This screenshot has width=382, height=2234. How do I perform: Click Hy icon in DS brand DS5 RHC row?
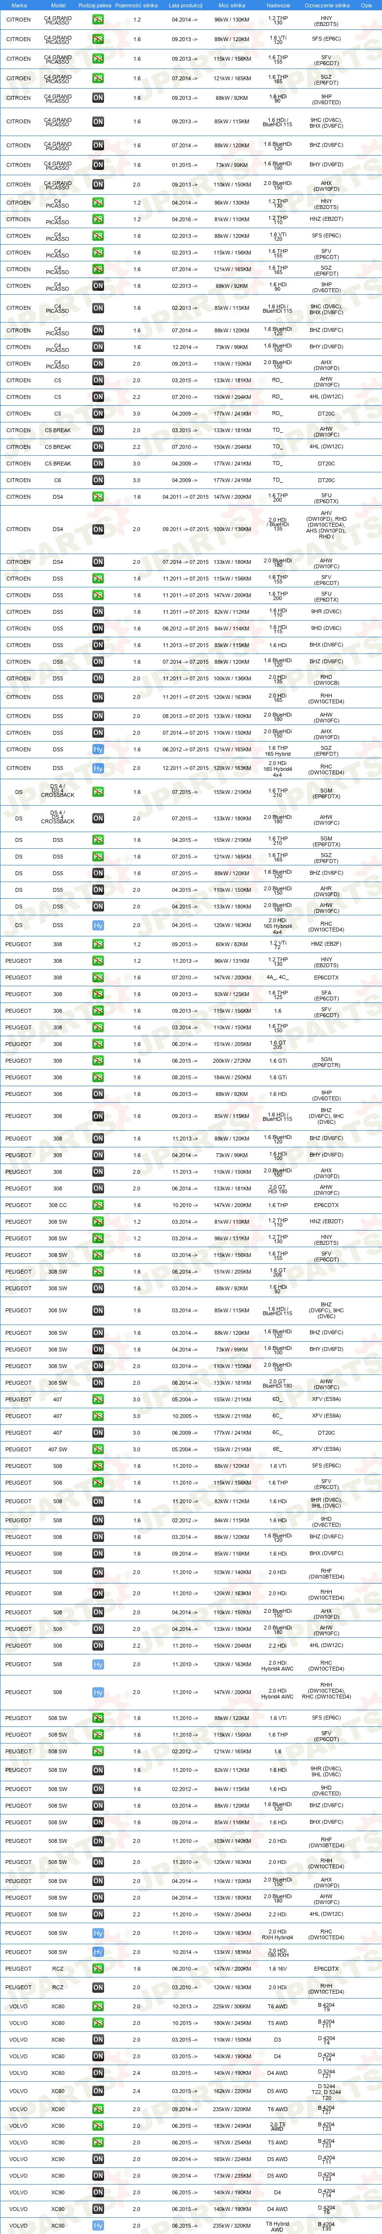pyautogui.click(x=98, y=925)
